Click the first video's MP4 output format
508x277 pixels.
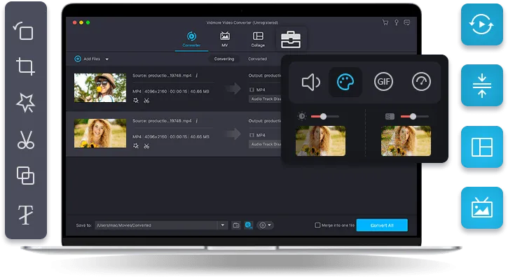(x=258, y=90)
